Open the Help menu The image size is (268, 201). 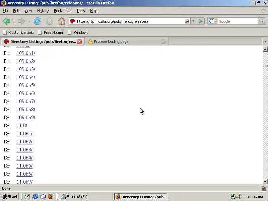click(x=94, y=11)
